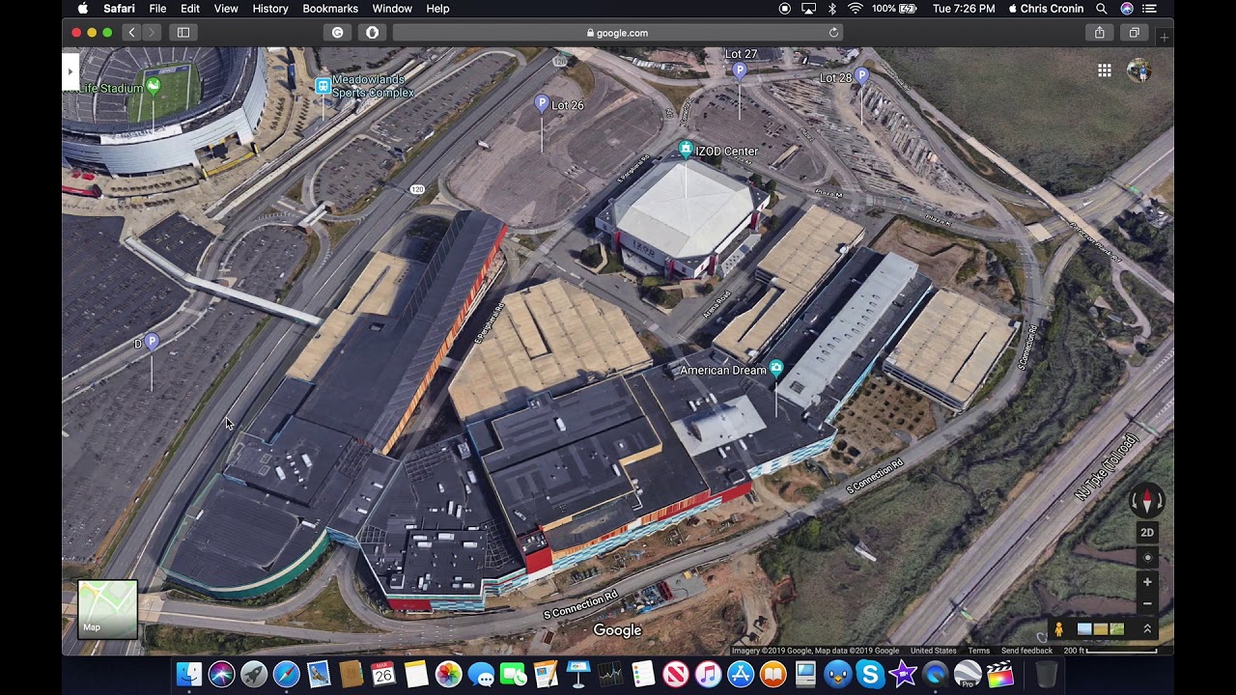Open Skype from the Dock
This screenshot has height=695, width=1236.
(870, 674)
